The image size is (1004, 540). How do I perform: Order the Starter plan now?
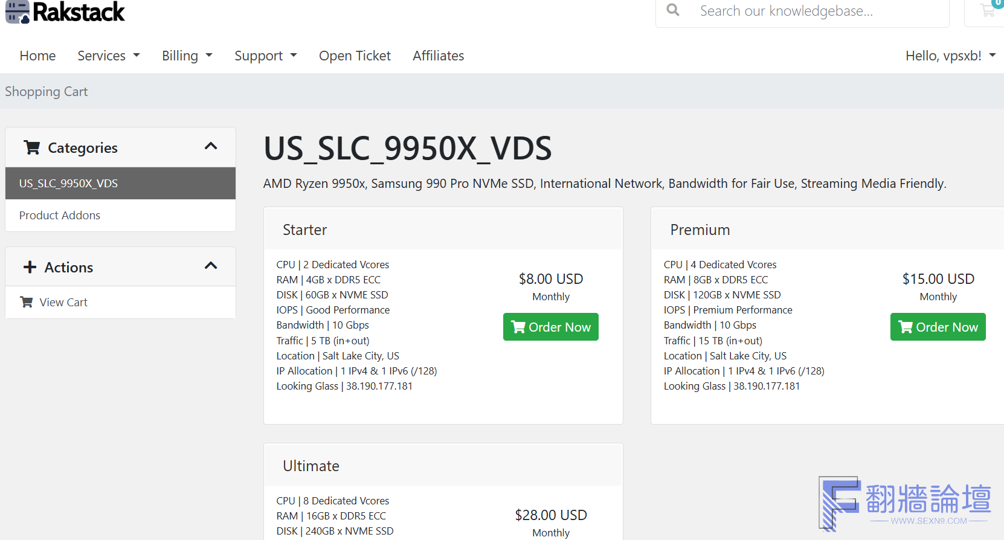click(x=550, y=327)
